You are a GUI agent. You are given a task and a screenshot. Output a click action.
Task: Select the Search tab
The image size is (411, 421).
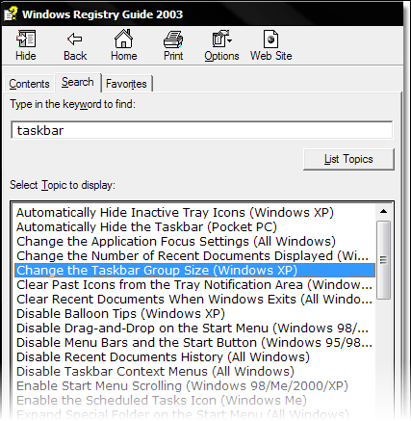click(78, 82)
